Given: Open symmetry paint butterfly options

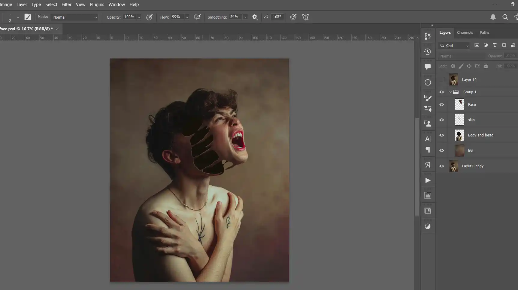Looking at the screenshot, I should tap(305, 17).
